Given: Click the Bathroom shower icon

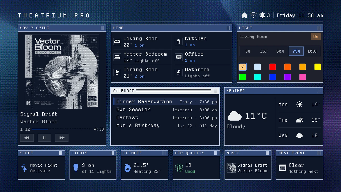Looking at the screenshot, I should click(x=179, y=72).
